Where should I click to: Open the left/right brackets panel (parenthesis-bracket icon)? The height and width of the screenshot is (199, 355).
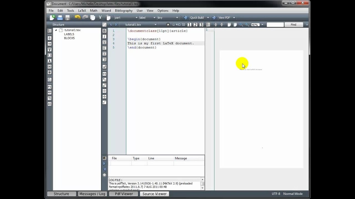pos(49,80)
